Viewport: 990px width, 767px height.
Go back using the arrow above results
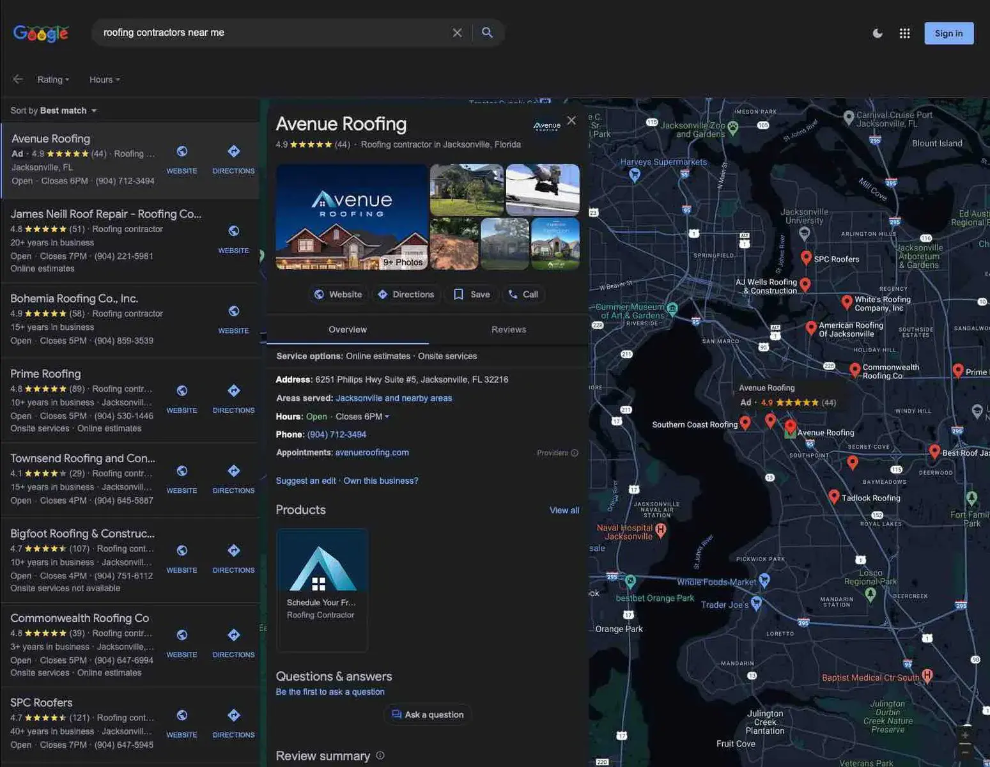(17, 79)
